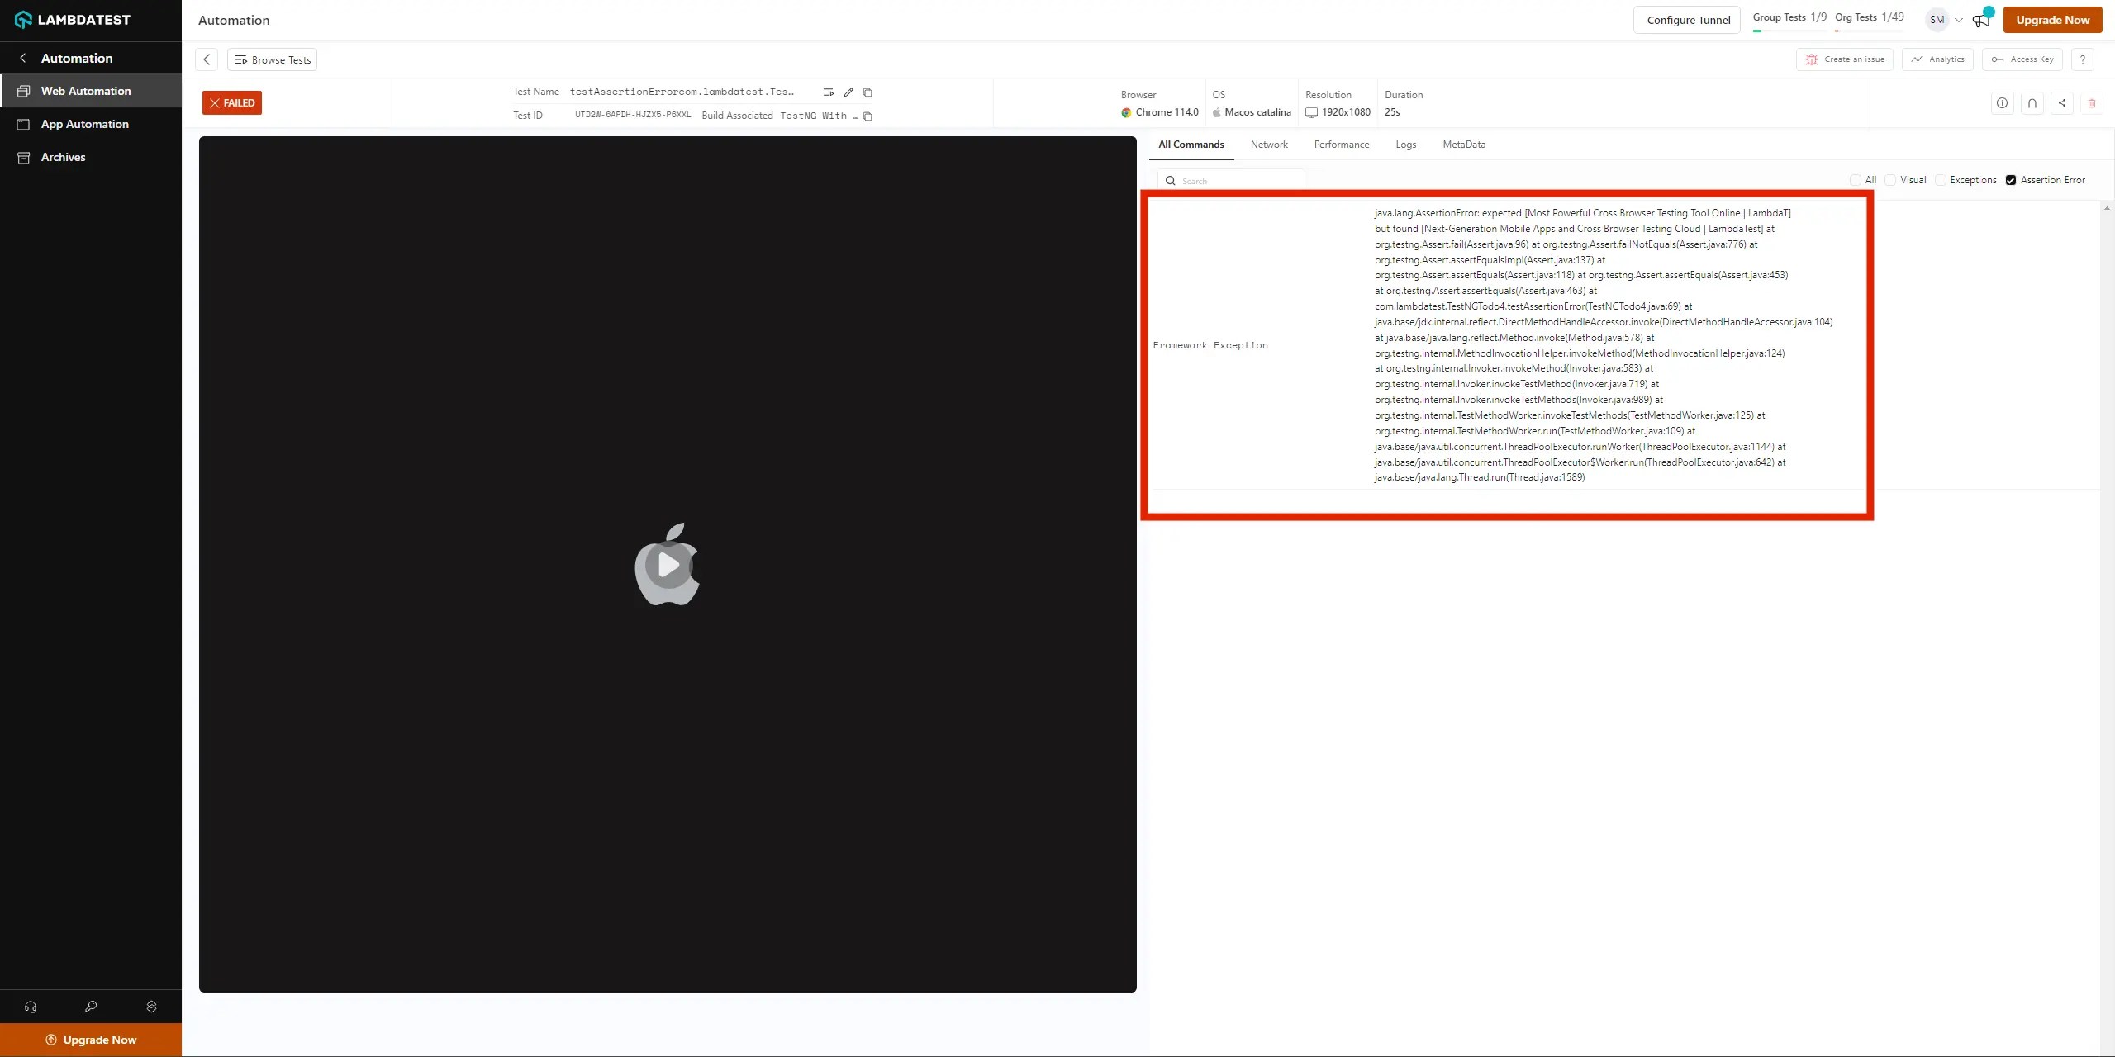Screen dimensions: 2115x1057
Task: Open the Performance tab
Action: coord(1341,145)
